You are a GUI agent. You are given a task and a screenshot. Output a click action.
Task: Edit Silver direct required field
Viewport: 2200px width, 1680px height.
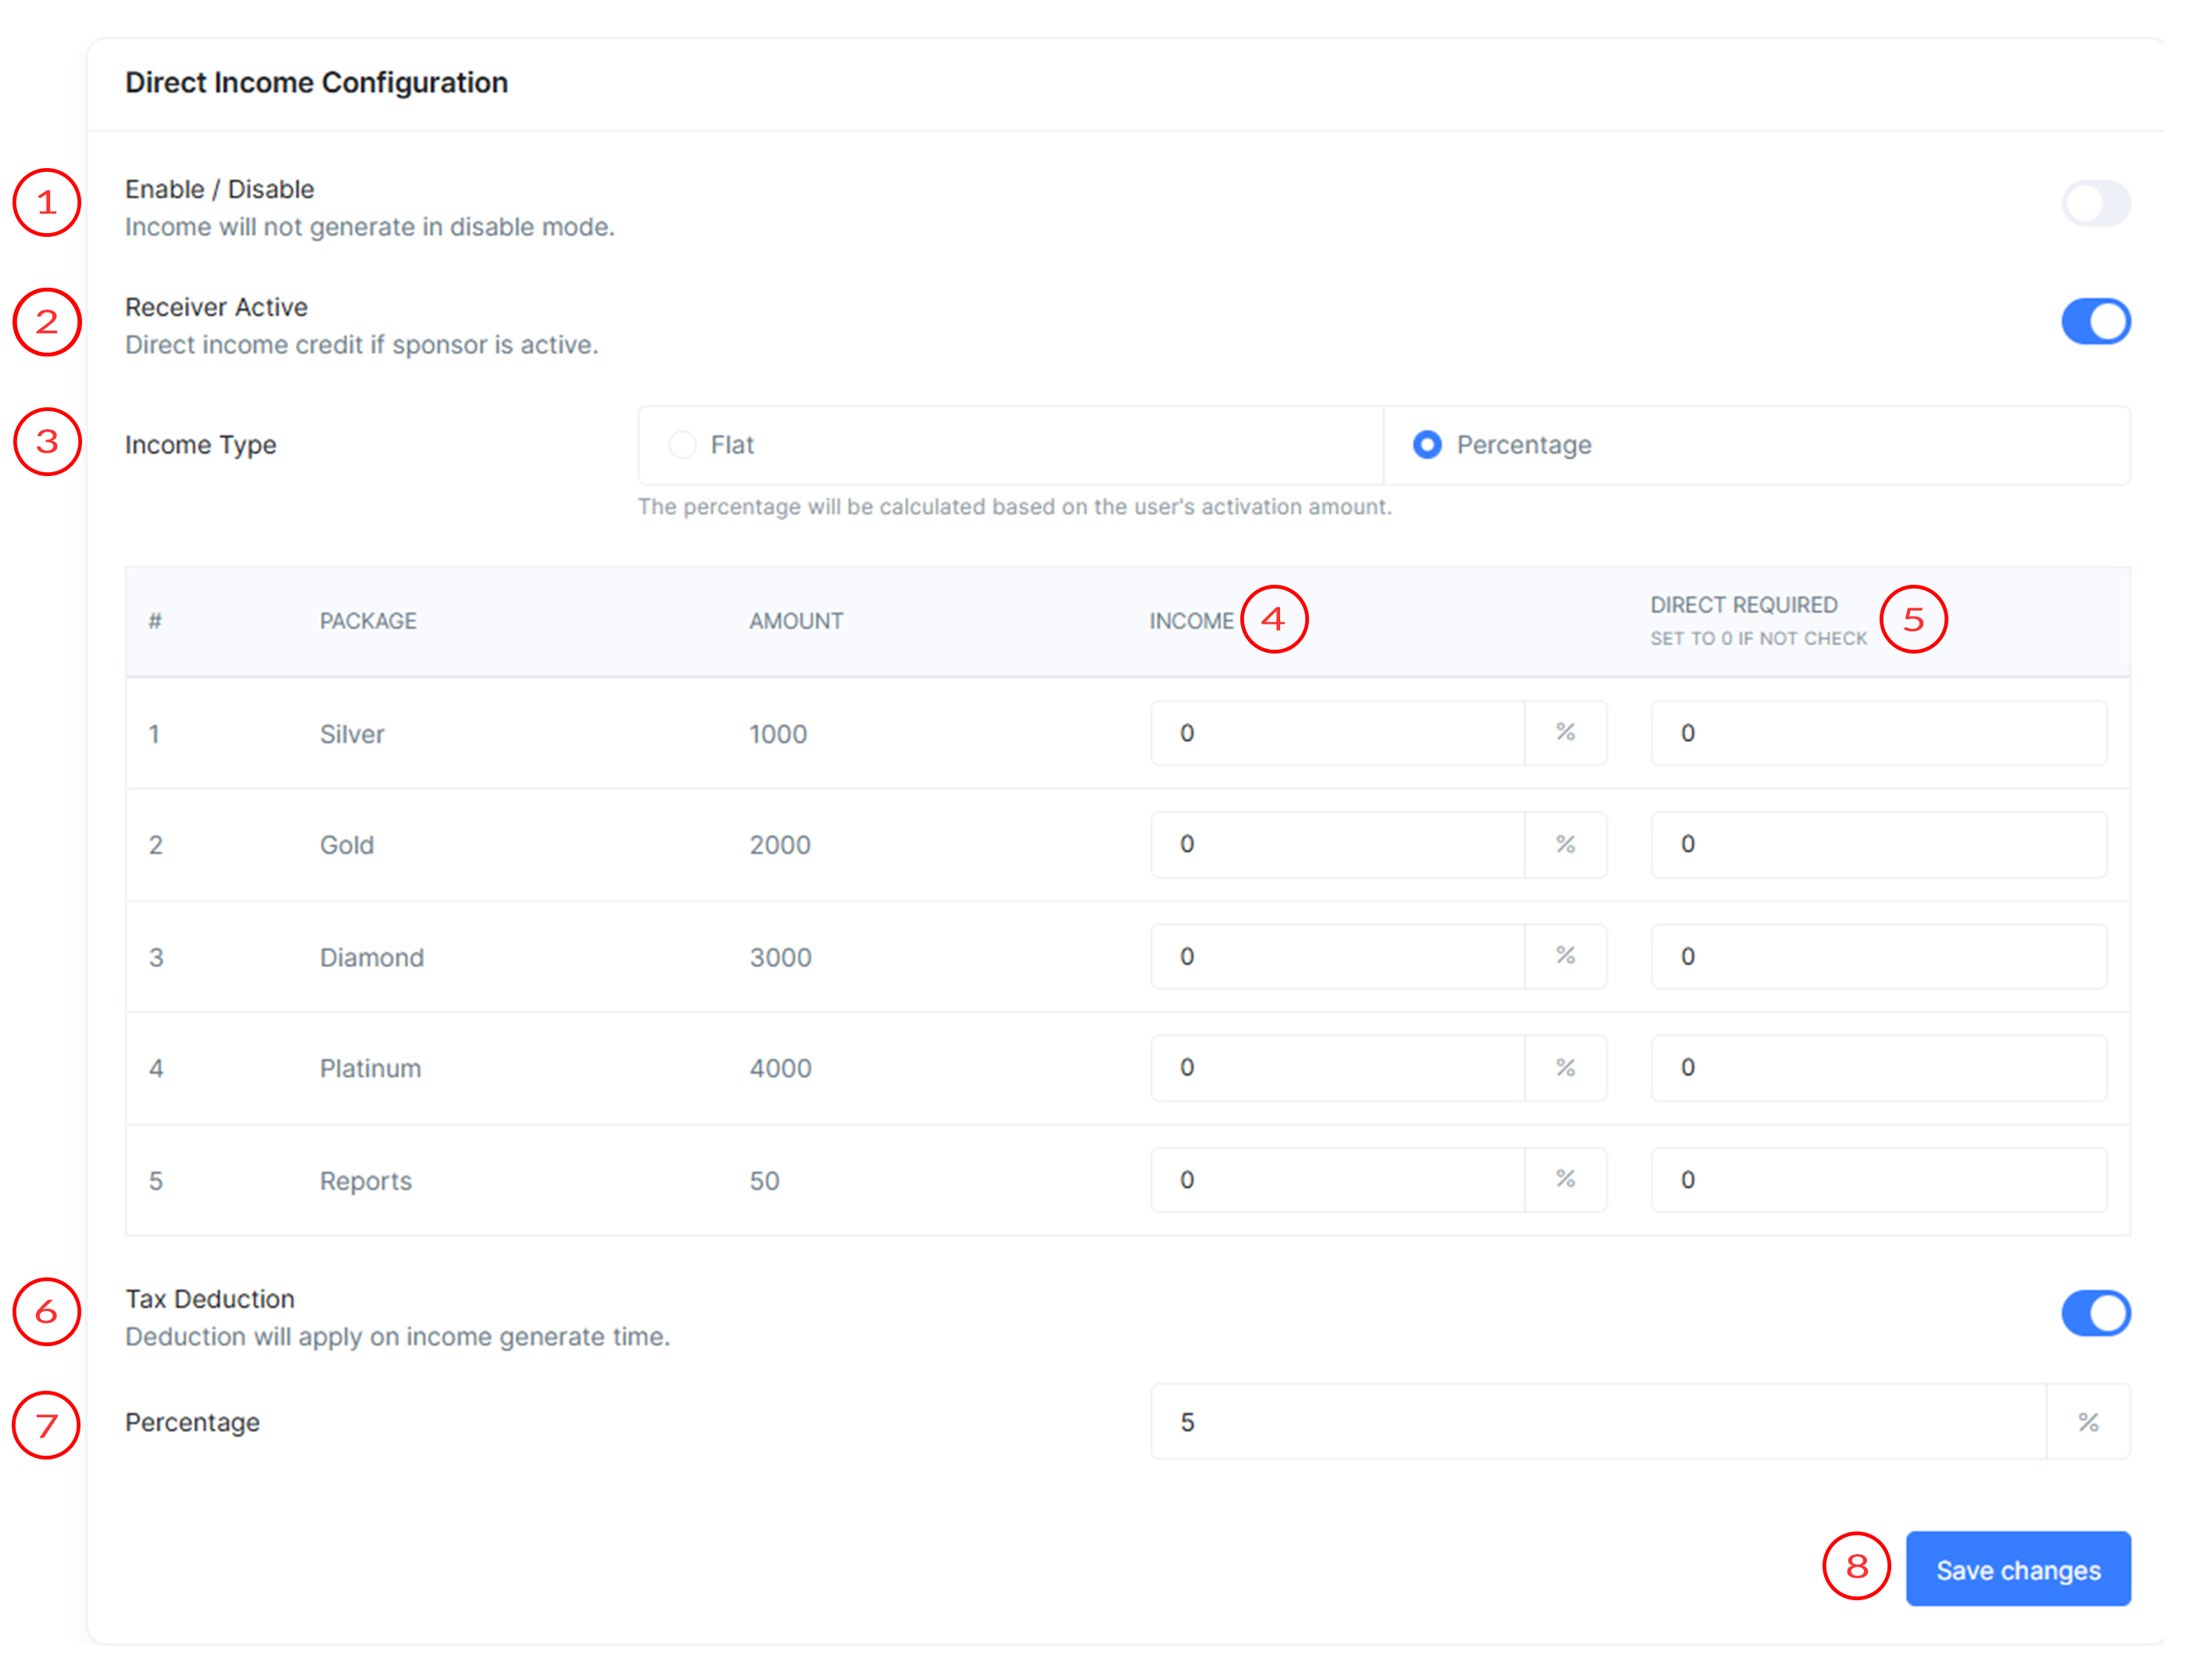point(1877,733)
